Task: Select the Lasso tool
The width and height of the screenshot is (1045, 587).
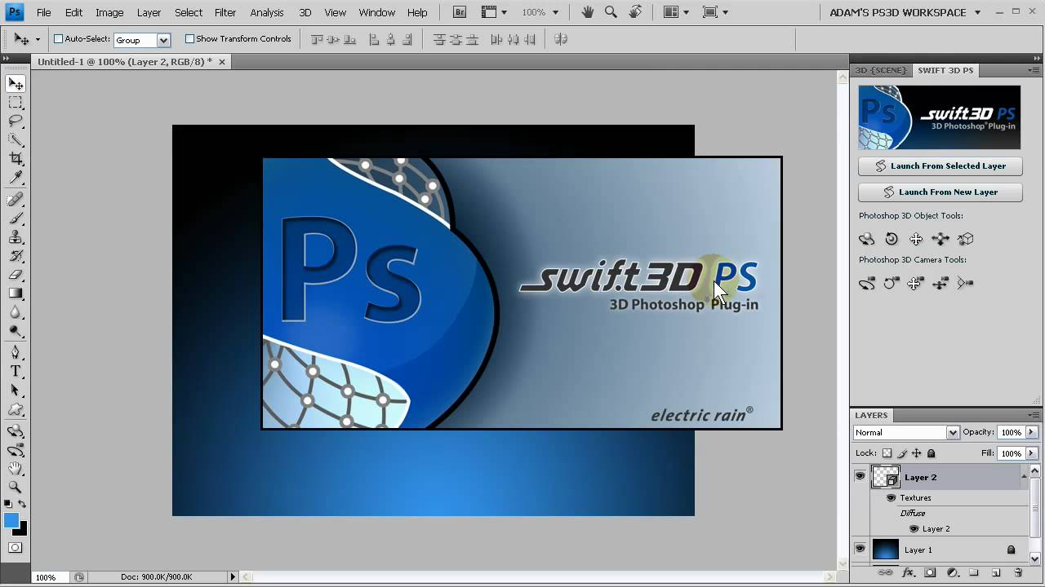Action: click(16, 121)
